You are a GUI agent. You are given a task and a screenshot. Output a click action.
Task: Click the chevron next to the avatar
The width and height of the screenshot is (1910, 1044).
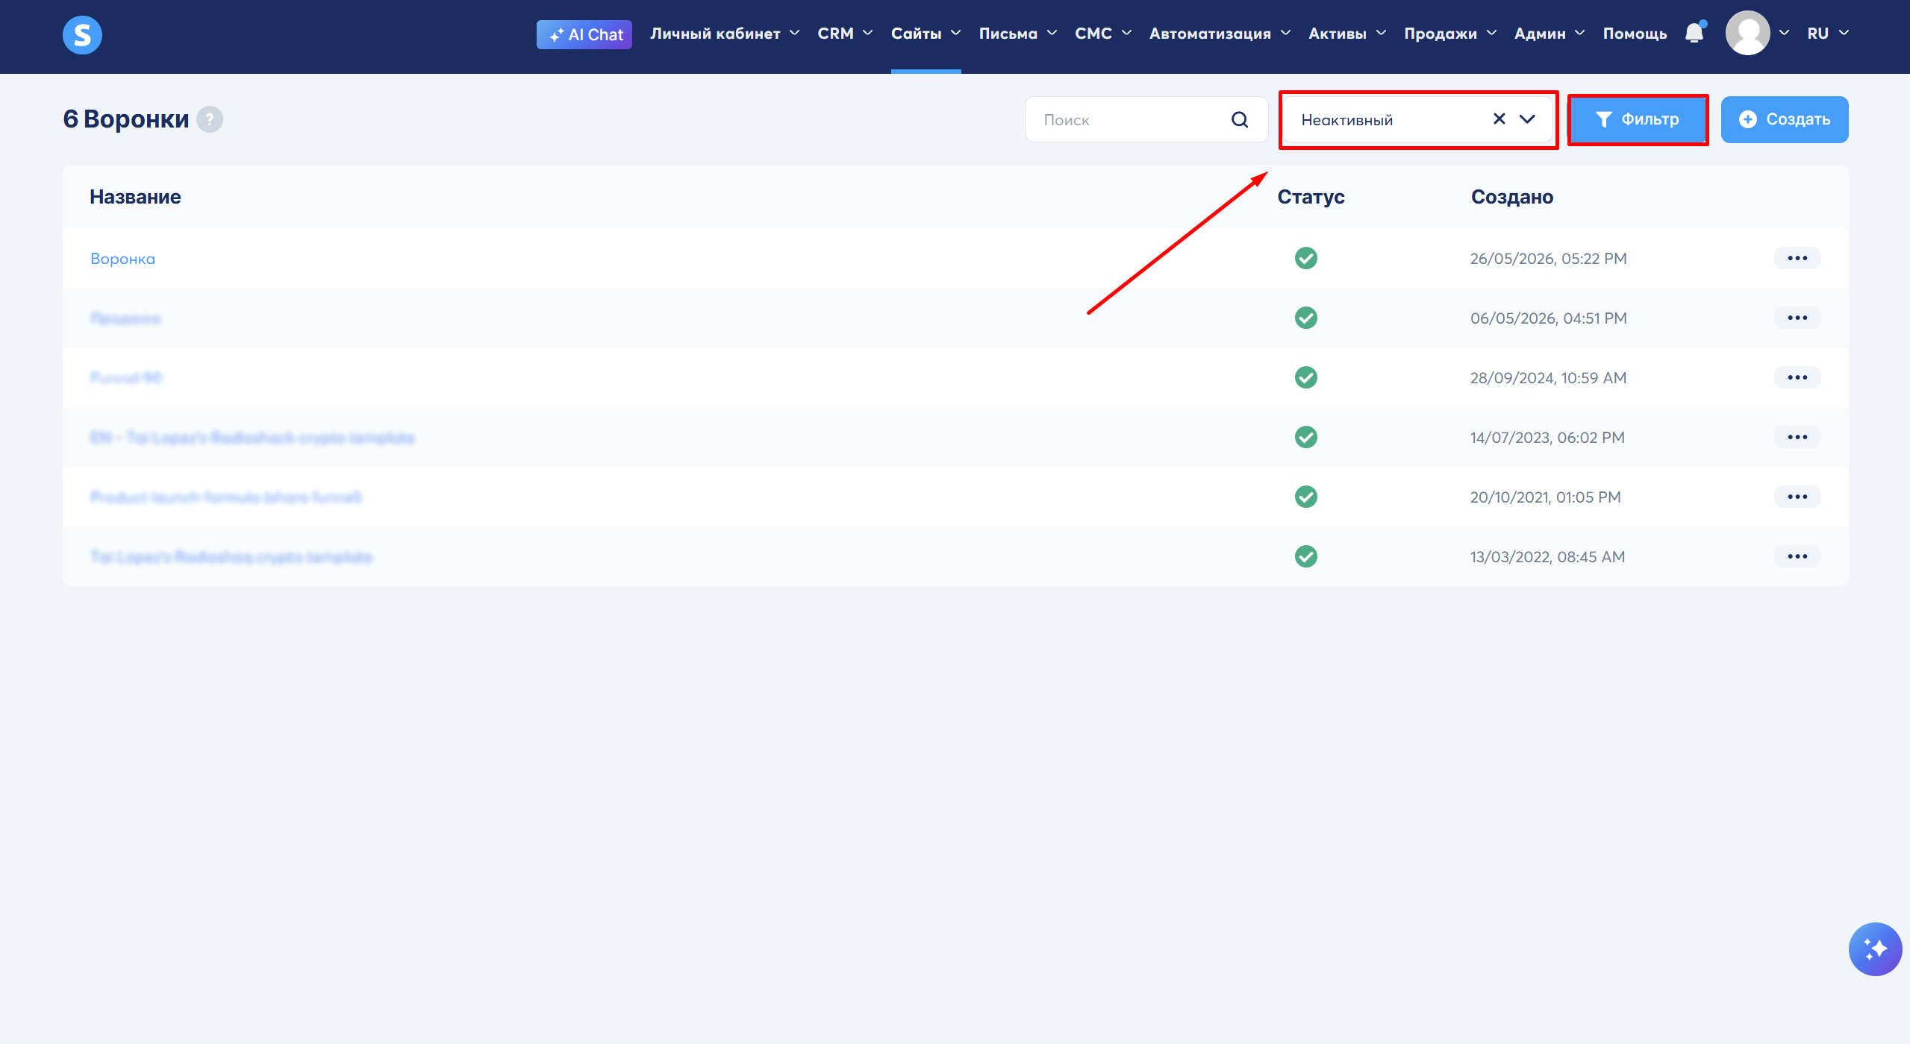pyautogui.click(x=1784, y=33)
